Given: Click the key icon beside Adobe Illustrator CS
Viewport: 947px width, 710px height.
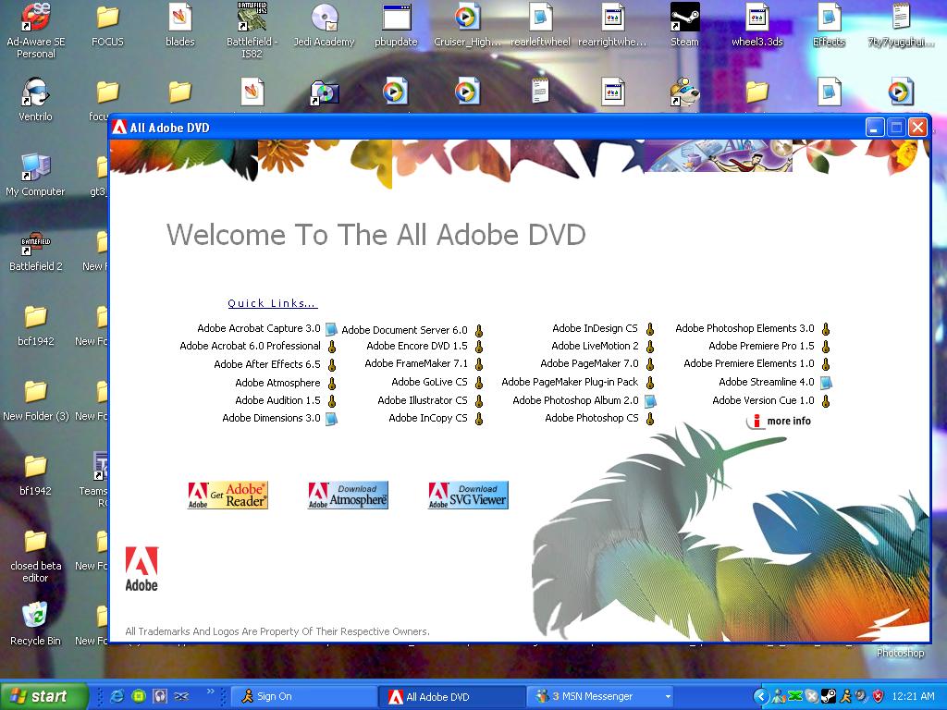Looking at the screenshot, I should tap(479, 401).
